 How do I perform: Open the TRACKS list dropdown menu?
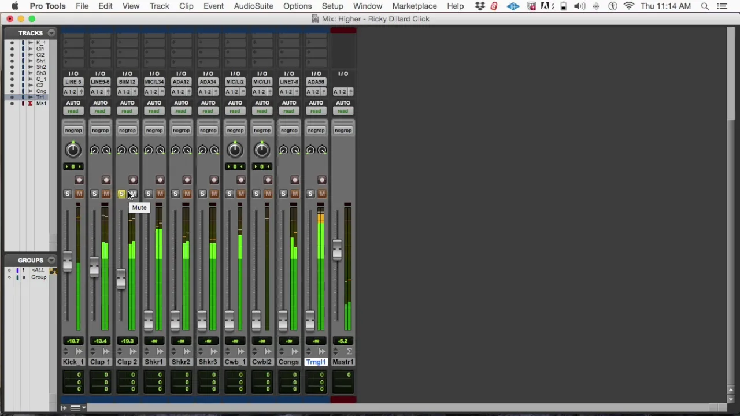51,33
